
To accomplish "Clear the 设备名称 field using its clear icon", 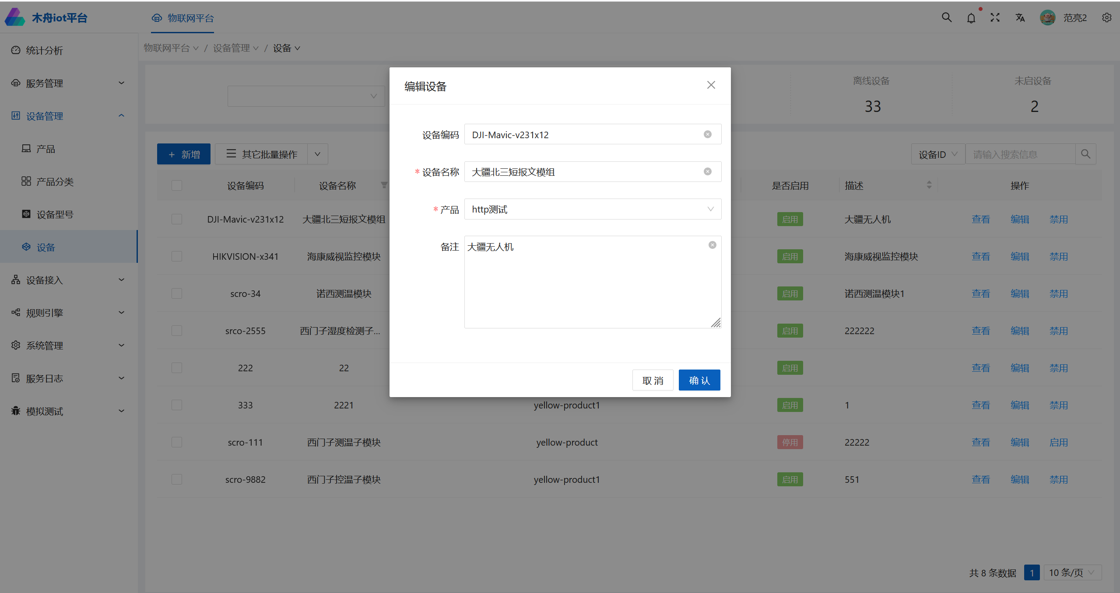I will tap(707, 171).
